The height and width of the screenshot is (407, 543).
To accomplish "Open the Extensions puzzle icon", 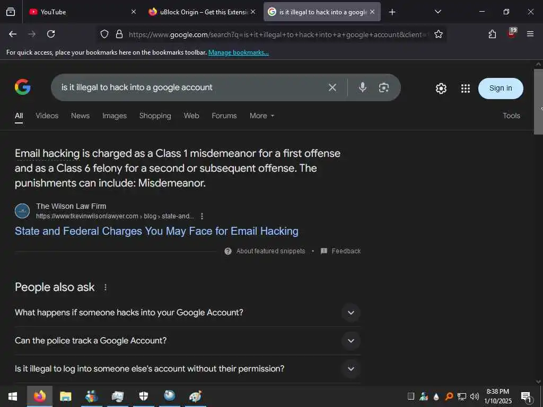I will point(492,34).
